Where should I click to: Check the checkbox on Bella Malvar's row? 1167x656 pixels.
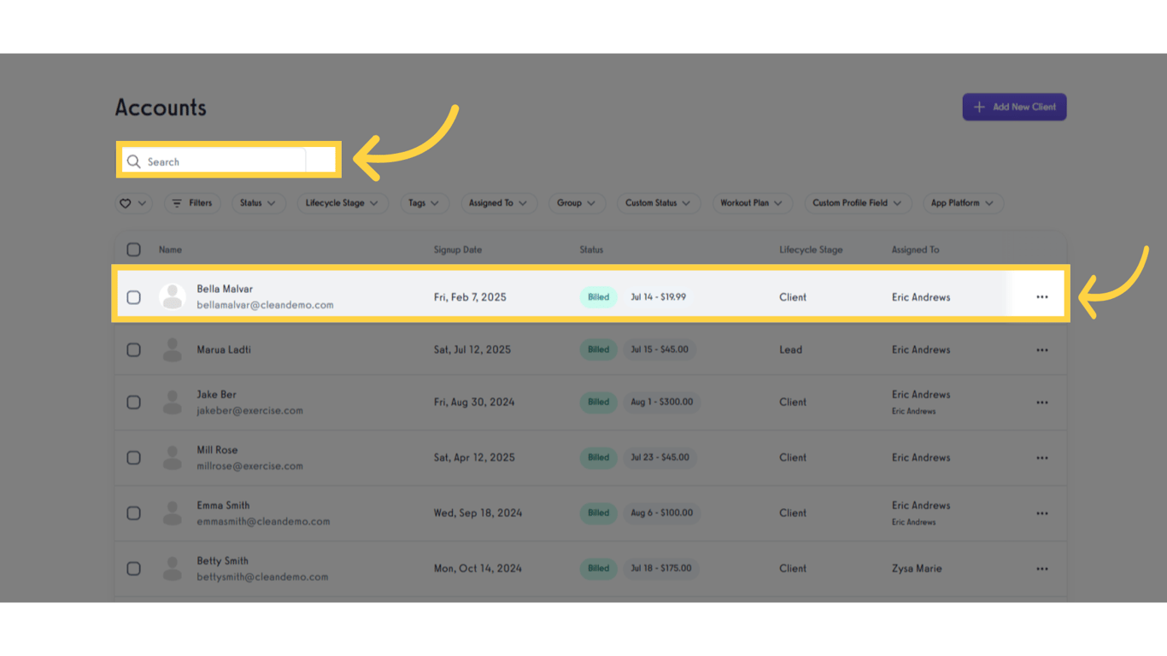point(133,296)
